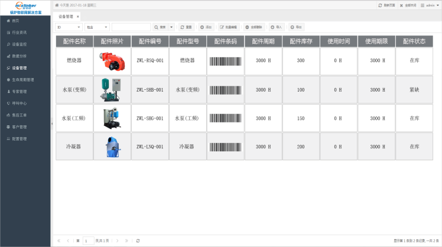Click 全部删除 delete all button
Screen dimensions: 442x247
tap(254, 27)
